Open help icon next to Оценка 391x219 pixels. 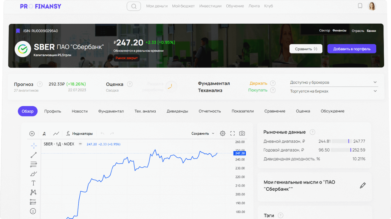(130, 84)
